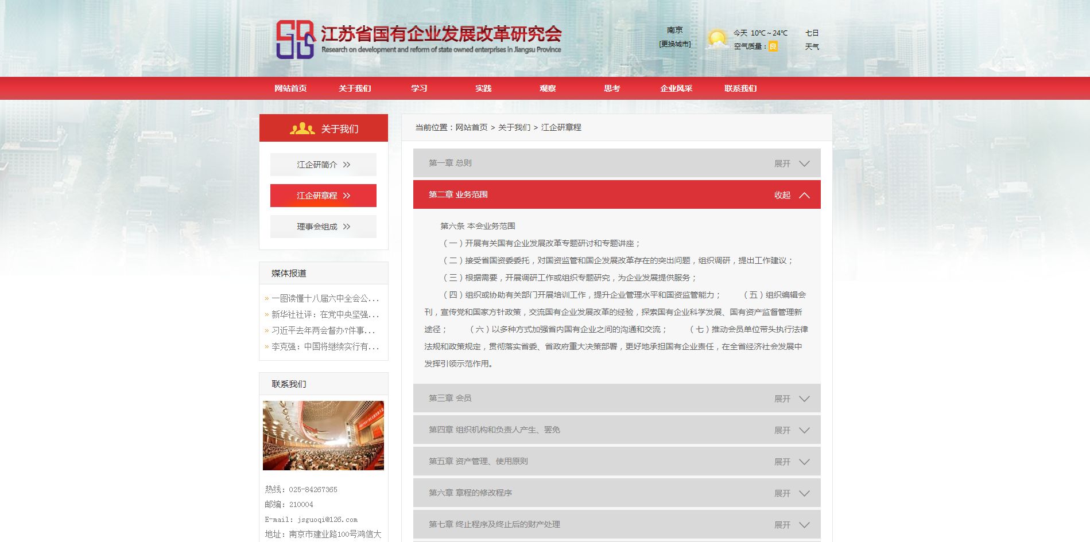Screen dimensions: 1090x542
Task: Expand 第三章 会员 section
Action: [x=616, y=399]
